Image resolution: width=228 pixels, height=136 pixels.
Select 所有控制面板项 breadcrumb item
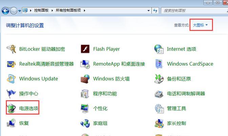[68, 10]
